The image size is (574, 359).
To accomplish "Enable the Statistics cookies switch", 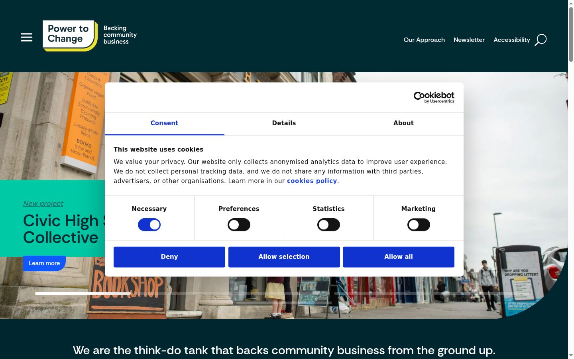I will [328, 225].
